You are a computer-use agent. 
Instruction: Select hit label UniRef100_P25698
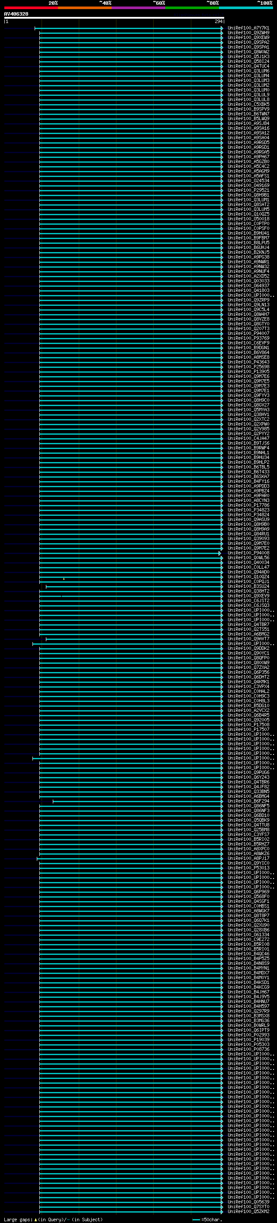(248, 367)
